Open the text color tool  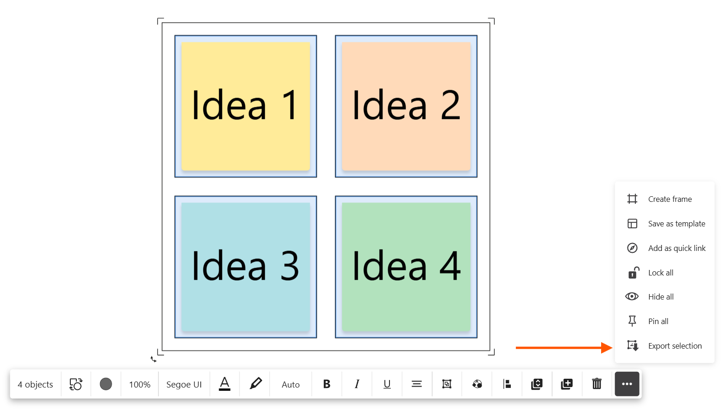(x=225, y=384)
